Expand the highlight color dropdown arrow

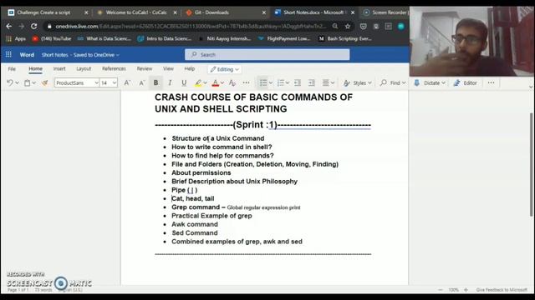[x=206, y=82]
